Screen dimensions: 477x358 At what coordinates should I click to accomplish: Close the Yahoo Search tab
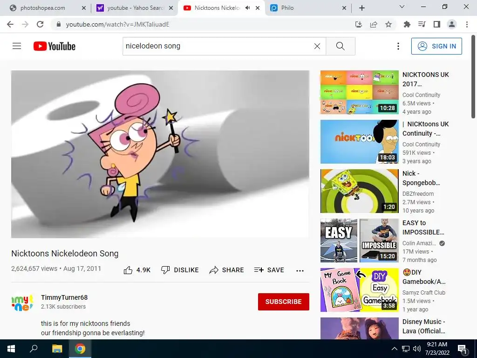click(x=171, y=8)
